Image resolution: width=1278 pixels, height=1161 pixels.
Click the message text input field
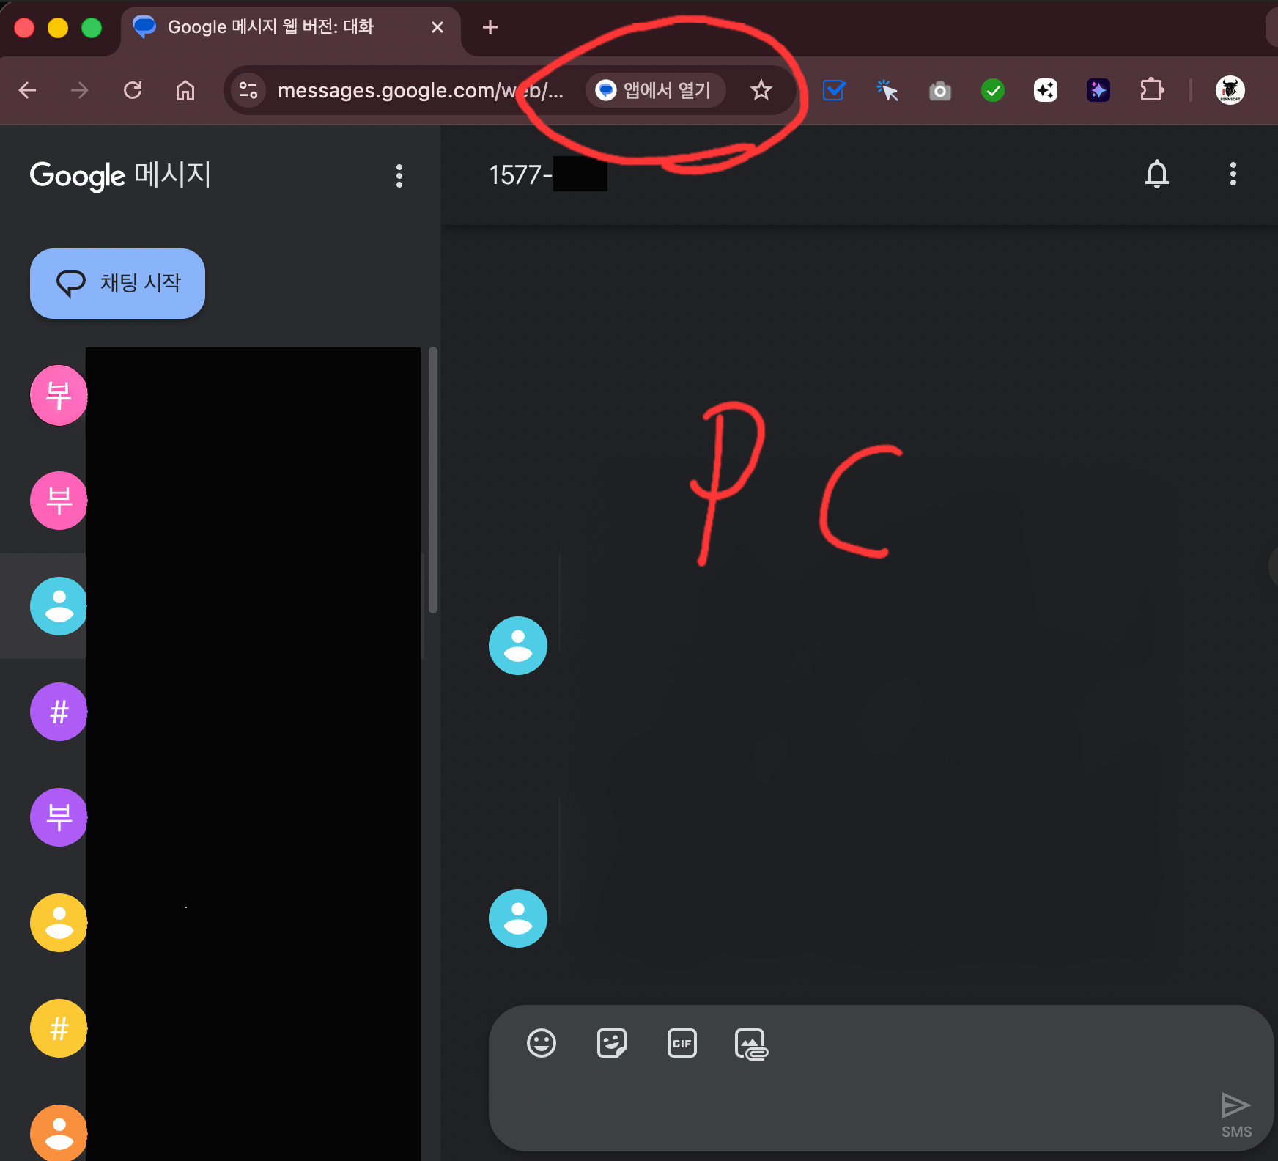click(843, 1104)
